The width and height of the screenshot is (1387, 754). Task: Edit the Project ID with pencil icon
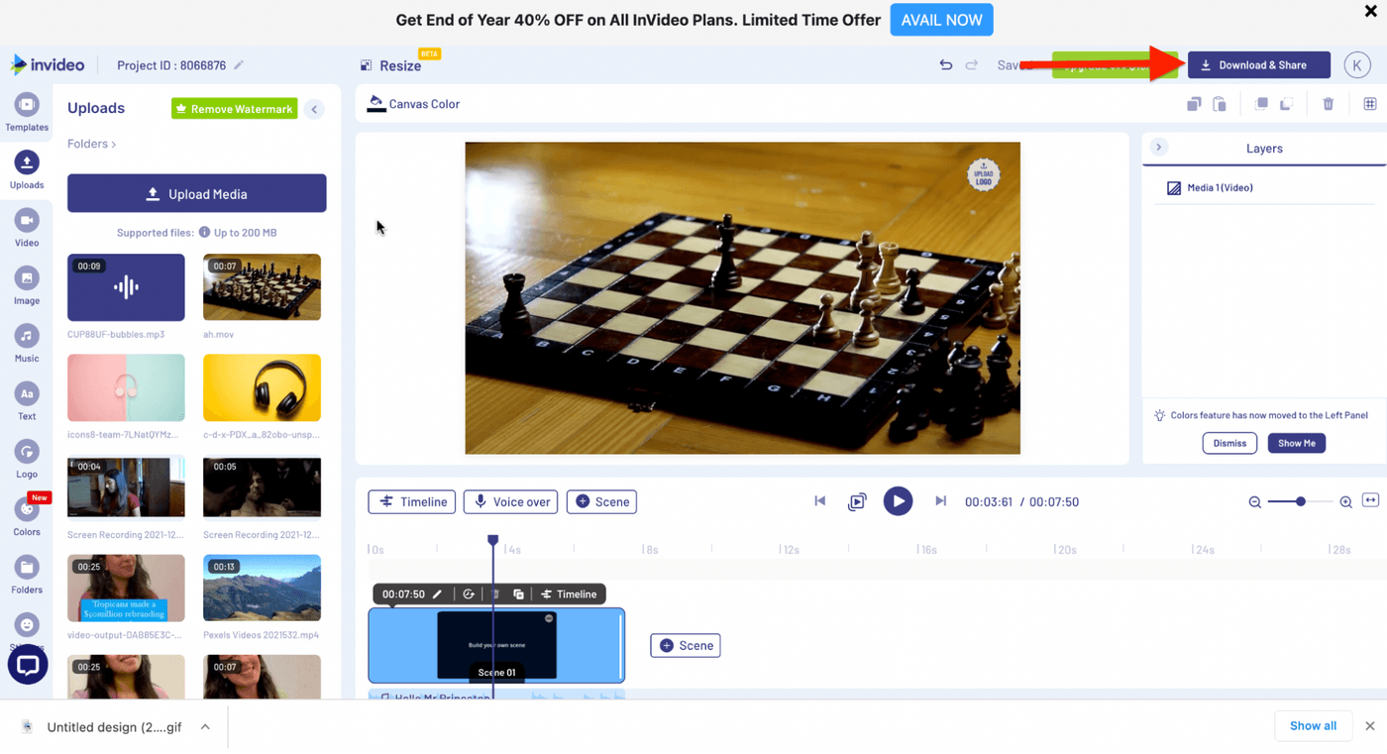pos(239,65)
